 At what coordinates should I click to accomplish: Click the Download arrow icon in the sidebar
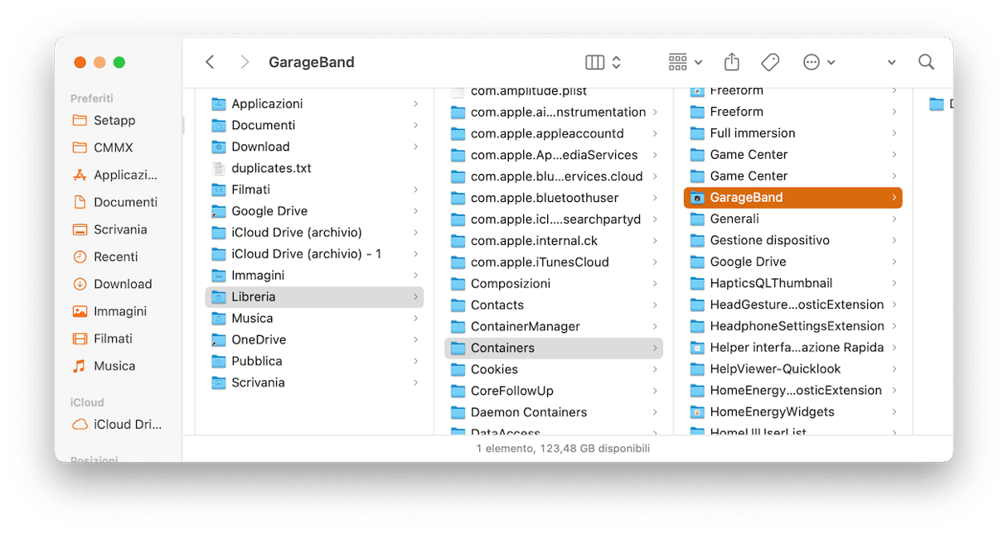pos(80,284)
